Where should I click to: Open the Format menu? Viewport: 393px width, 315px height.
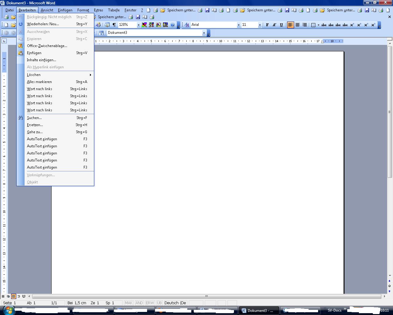pos(83,10)
